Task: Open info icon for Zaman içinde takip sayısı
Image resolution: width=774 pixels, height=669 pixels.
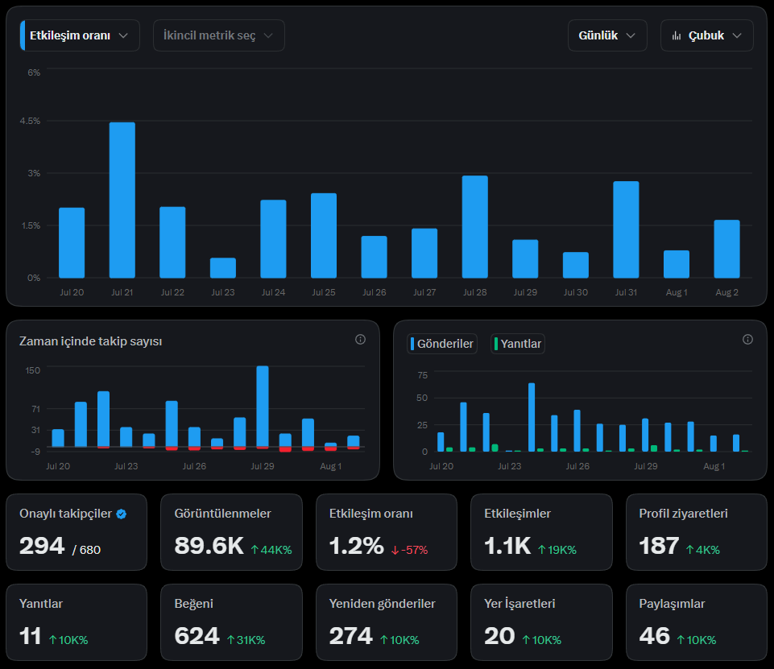Action: pyautogui.click(x=360, y=340)
